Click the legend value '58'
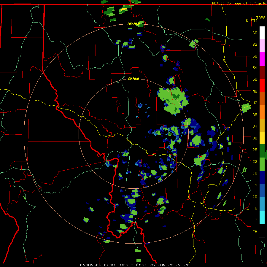 [255, 56]
